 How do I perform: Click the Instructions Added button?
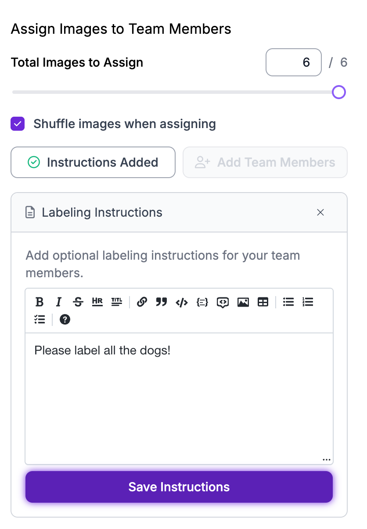click(x=93, y=162)
